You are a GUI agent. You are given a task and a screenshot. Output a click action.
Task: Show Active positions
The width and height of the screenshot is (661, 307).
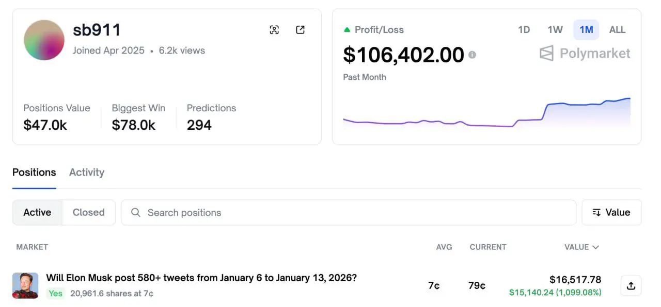tap(37, 213)
